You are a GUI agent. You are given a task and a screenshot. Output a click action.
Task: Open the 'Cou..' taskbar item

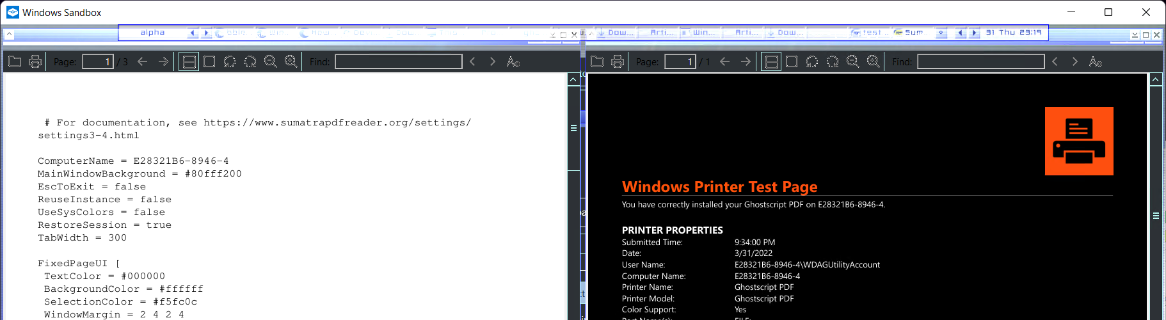403,33
